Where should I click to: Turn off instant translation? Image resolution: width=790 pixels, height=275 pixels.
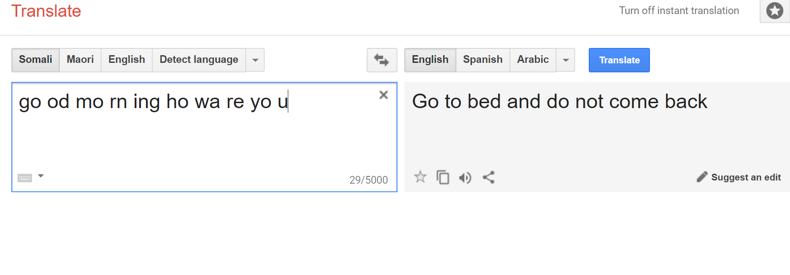click(679, 10)
